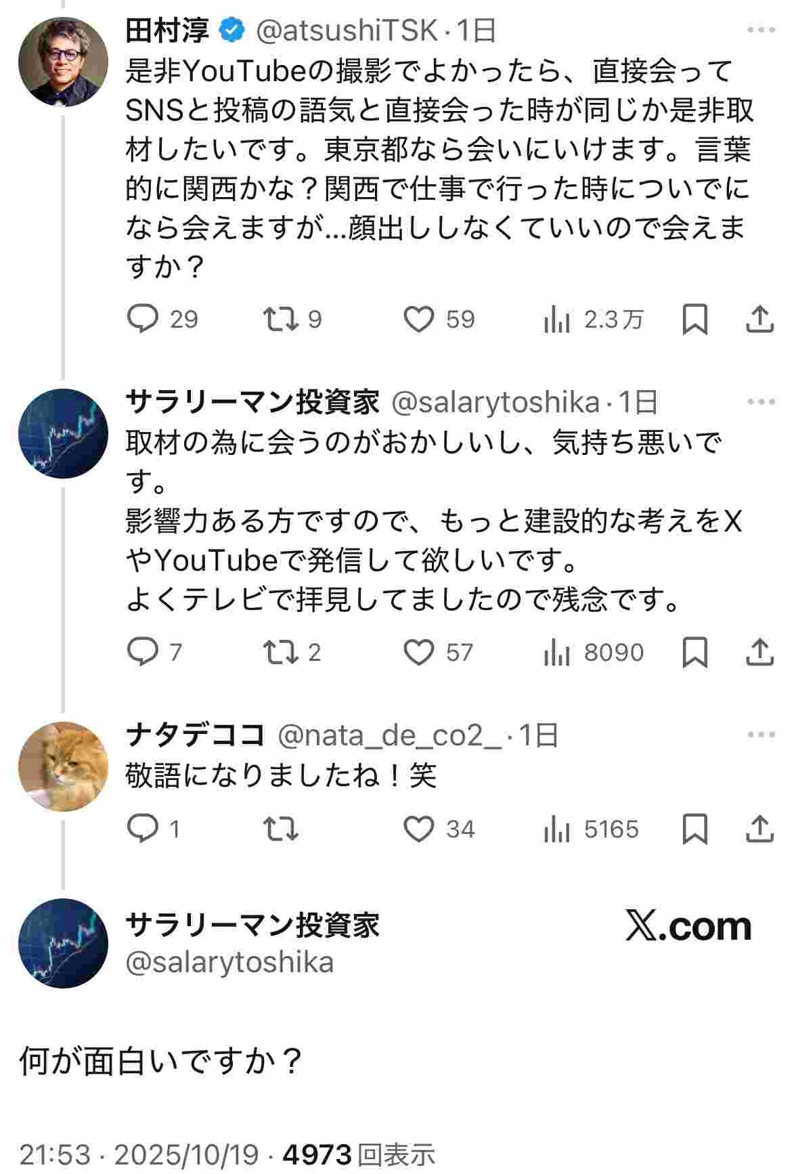The height and width of the screenshot is (1174, 798).
Task: Open more options on サラリーマン投資家's reply
Action: tap(761, 402)
